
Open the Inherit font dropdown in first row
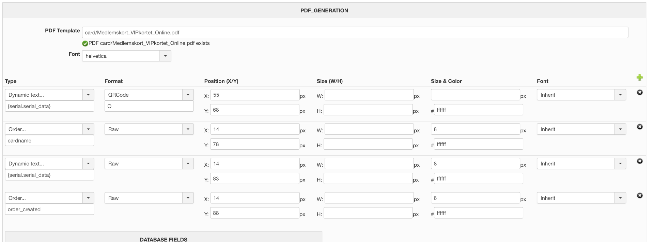(620, 95)
